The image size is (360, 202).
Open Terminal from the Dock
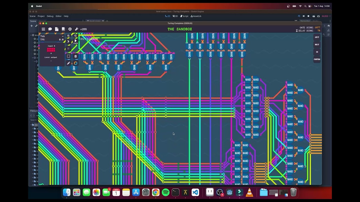[175, 192]
